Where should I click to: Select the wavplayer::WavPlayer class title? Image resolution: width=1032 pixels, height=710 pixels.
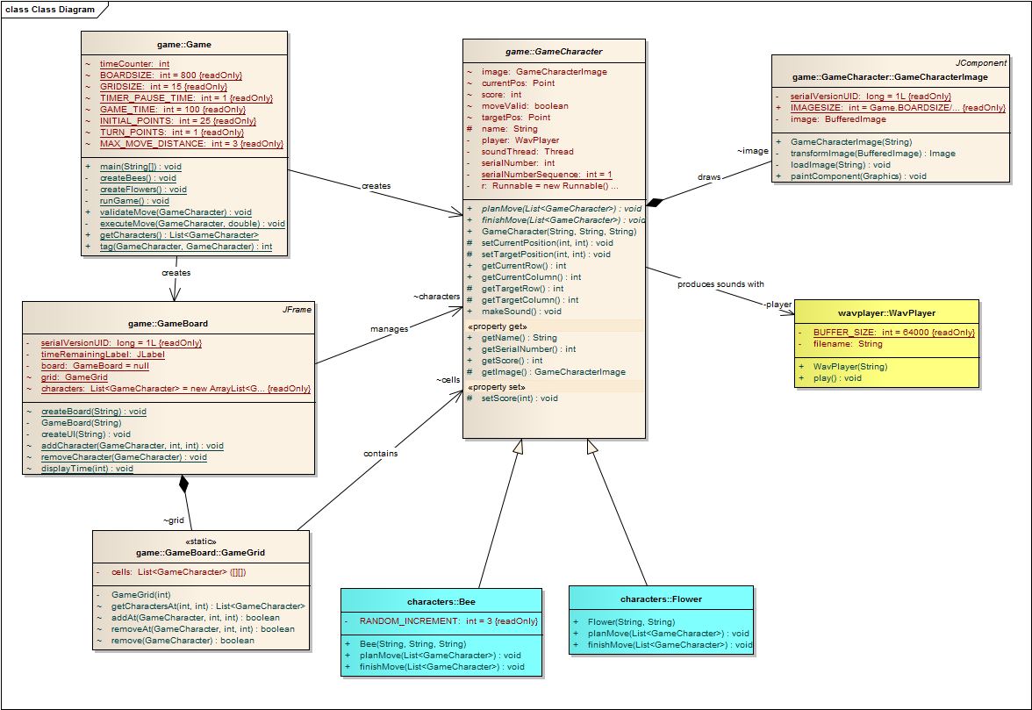pyautogui.click(x=886, y=312)
